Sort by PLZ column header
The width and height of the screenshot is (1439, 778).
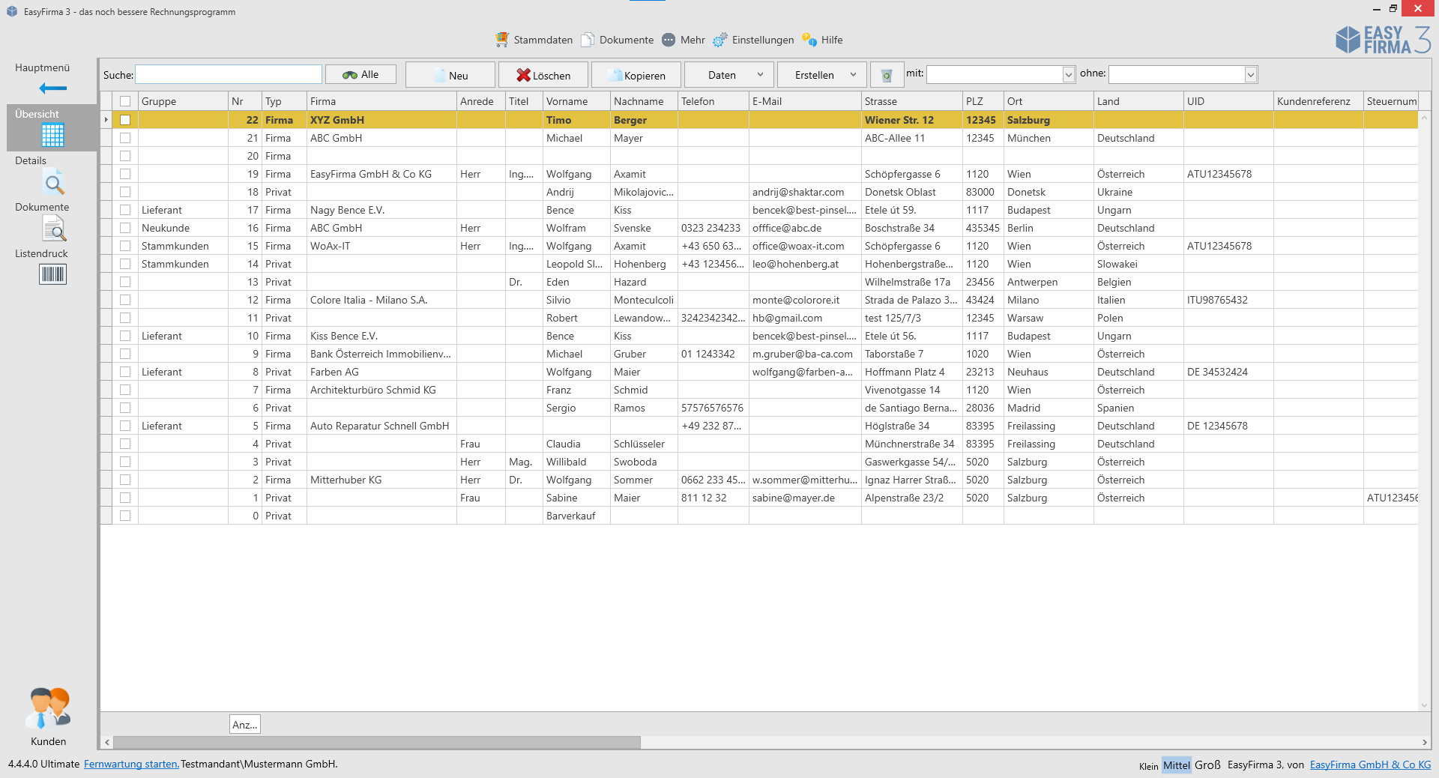[983, 101]
